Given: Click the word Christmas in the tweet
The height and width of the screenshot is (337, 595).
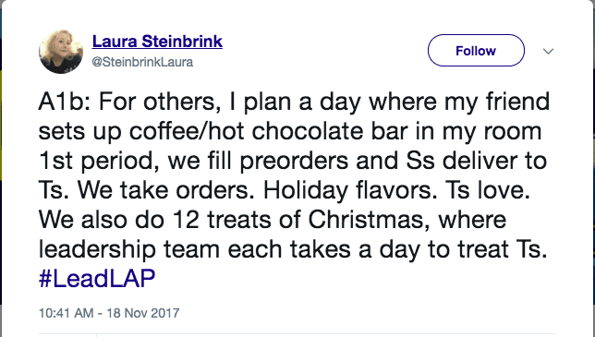Looking at the screenshot, I should (370, 220).
